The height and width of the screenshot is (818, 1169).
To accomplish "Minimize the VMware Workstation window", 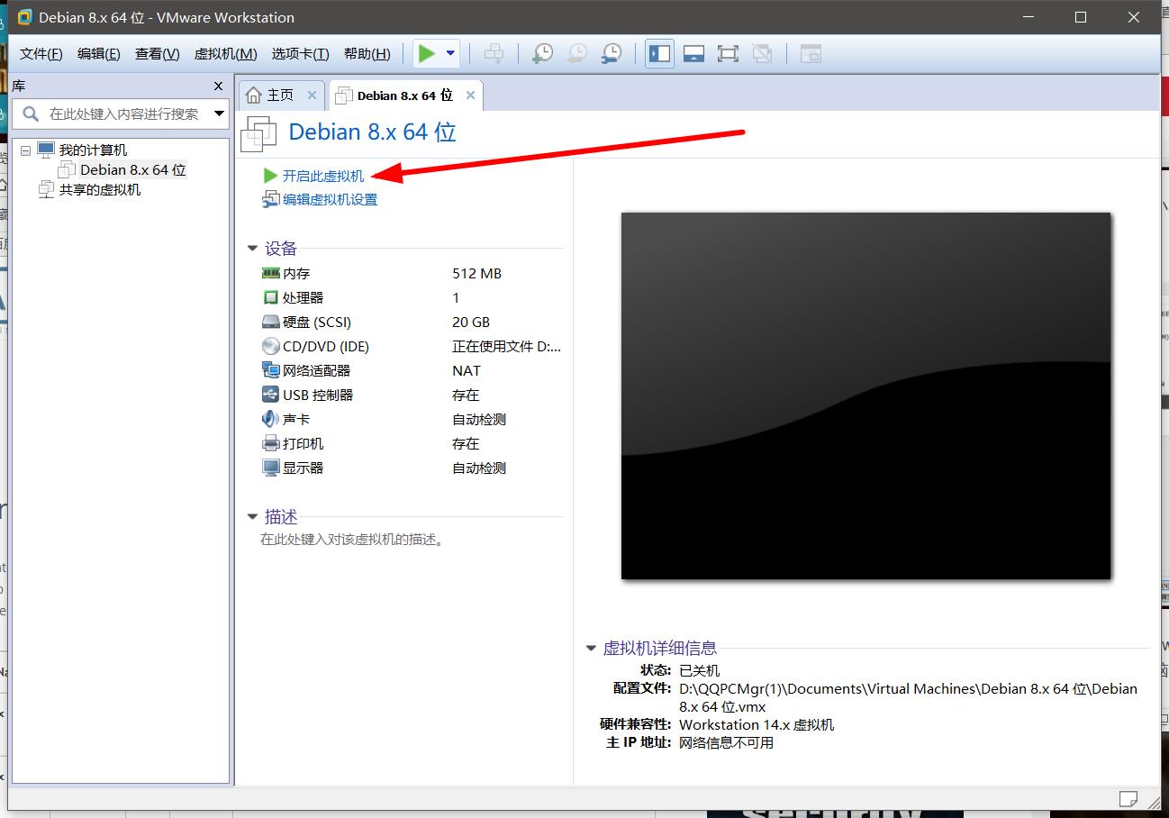I will [1029, 17].
